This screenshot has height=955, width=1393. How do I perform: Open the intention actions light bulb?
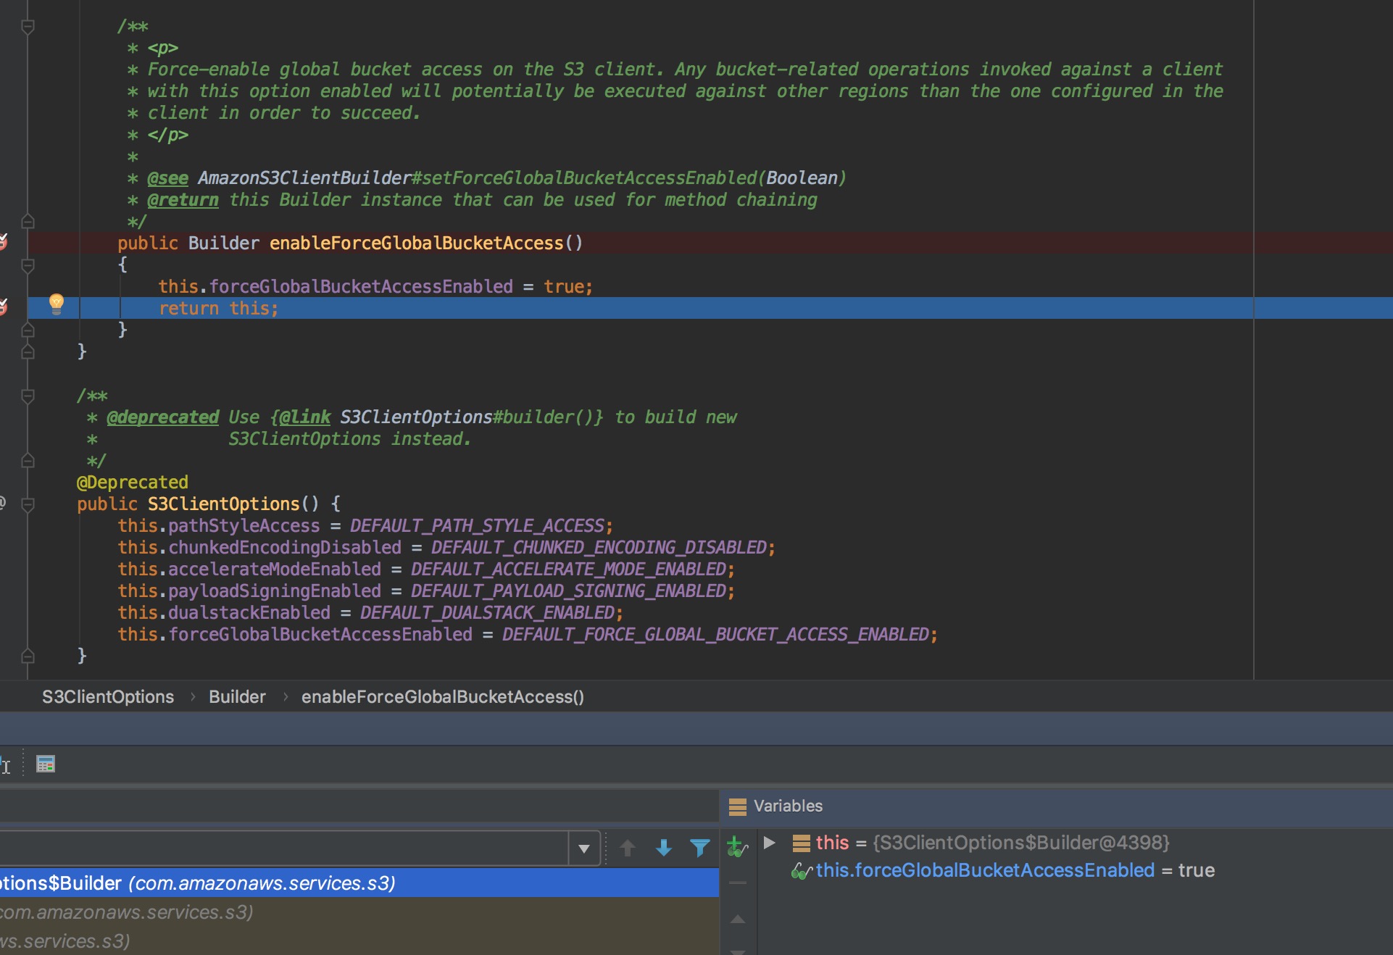click(57, 303)
